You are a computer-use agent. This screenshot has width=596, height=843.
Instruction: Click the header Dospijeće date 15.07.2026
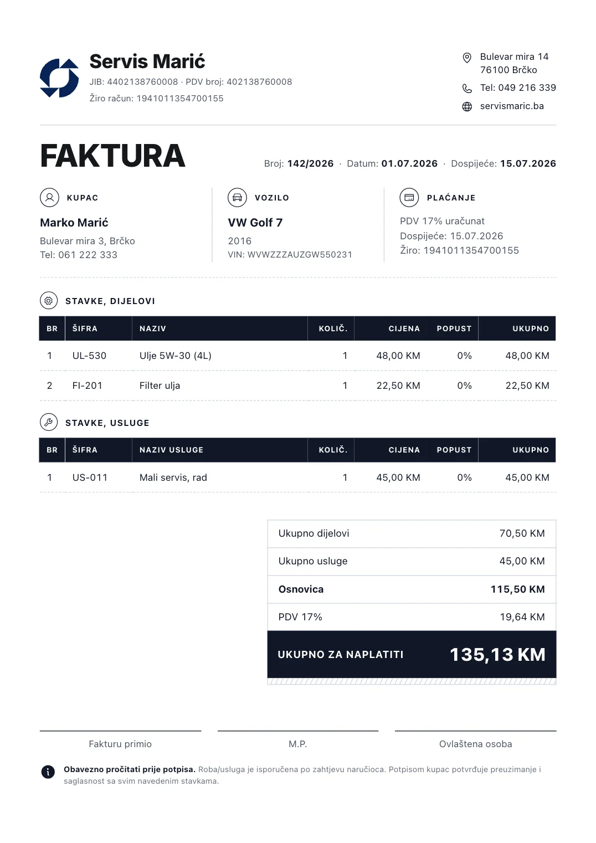tap(528, 163)
